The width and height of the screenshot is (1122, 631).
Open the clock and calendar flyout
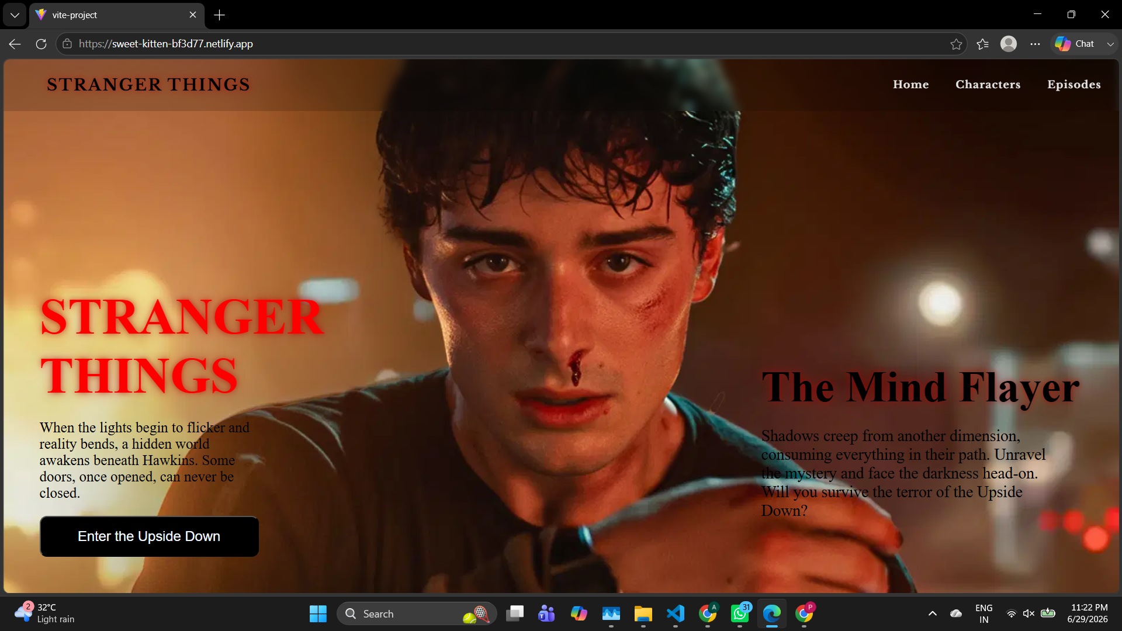[x=1088, y=614]
